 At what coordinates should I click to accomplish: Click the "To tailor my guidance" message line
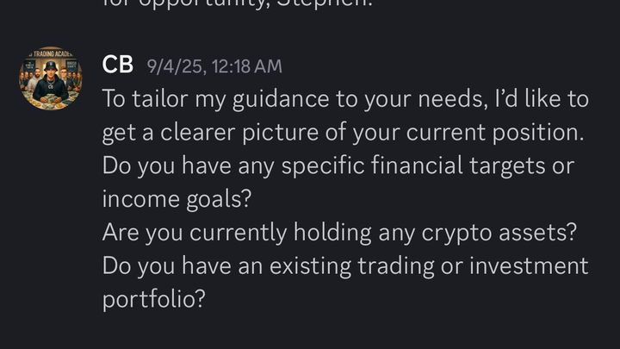click(344, 99)
